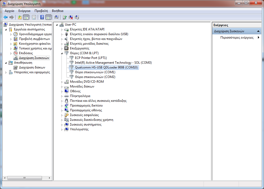Click the Up one level folder icon
The width and height of the screenshot is (264, 189).
click(x=20, y=17)
